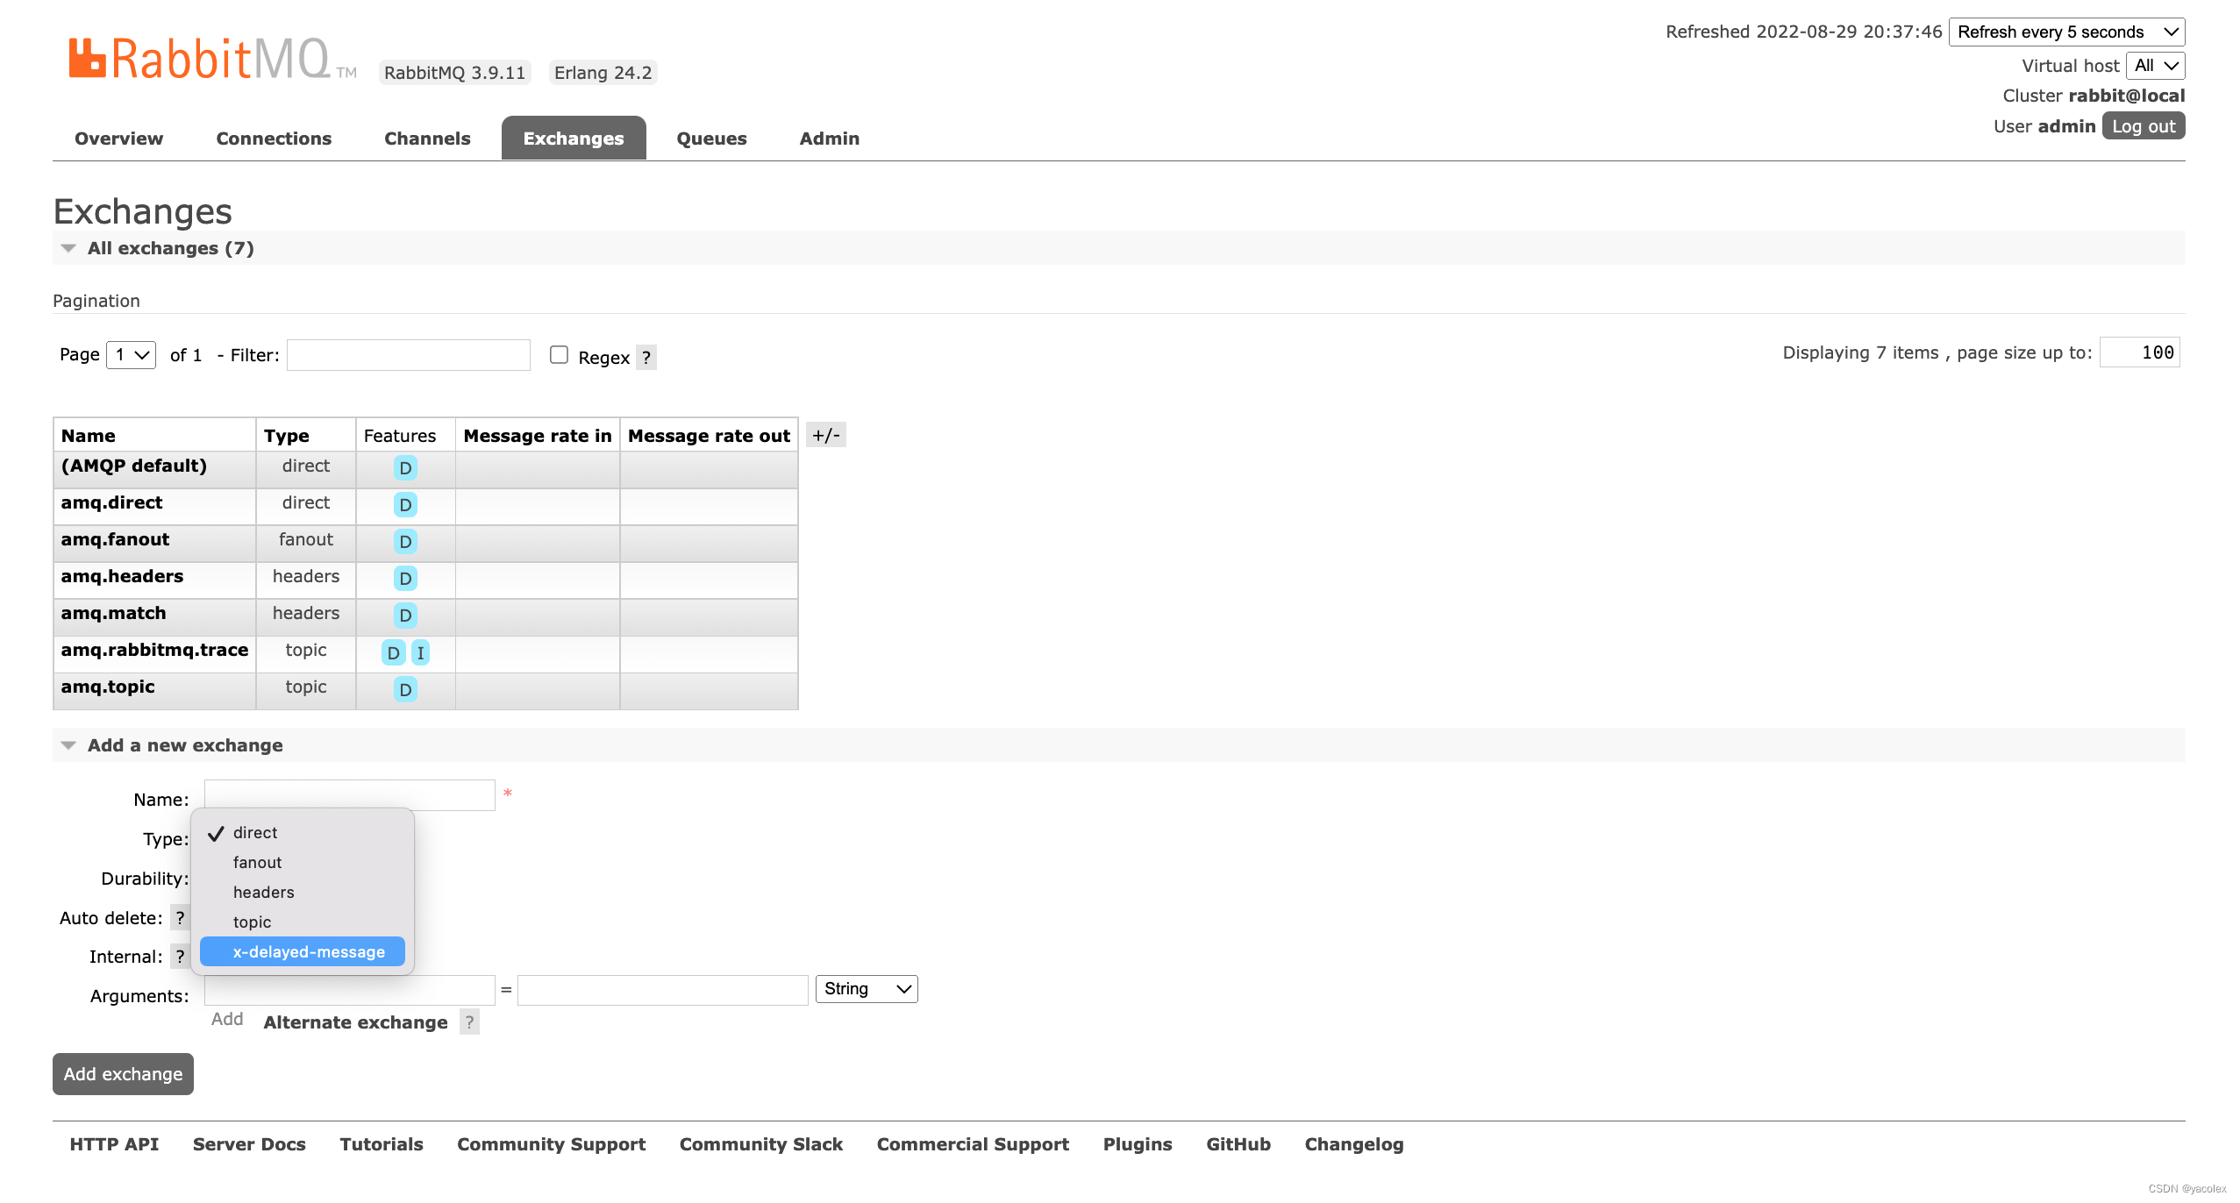The width and height of the screenshot is (2240, 1203).
Task: Click the D feature badge for amq.fanout
Action: coord(405,542)
